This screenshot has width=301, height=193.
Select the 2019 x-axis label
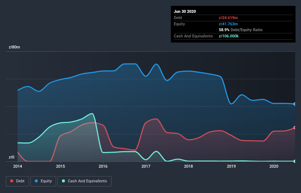click(x=231, y=166)
